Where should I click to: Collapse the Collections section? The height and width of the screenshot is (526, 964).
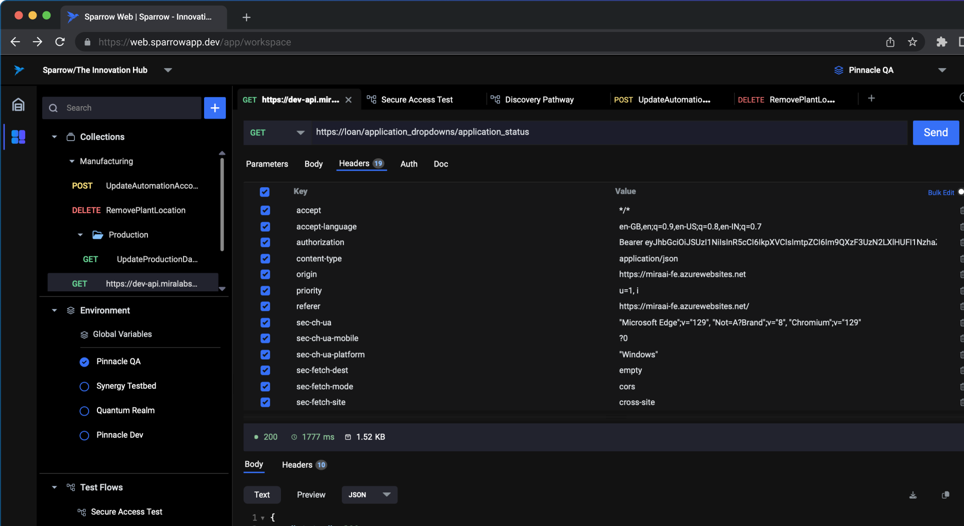(x=54, y=137)
